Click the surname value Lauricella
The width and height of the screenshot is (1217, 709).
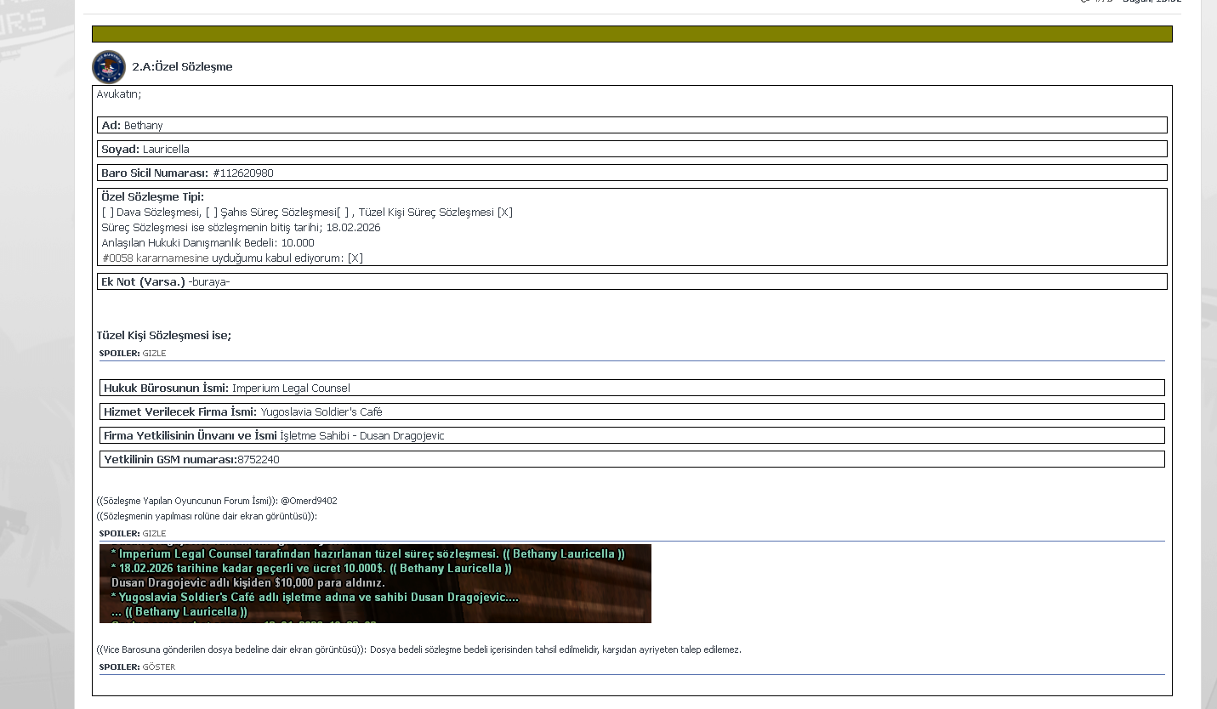tap(166, 150)
